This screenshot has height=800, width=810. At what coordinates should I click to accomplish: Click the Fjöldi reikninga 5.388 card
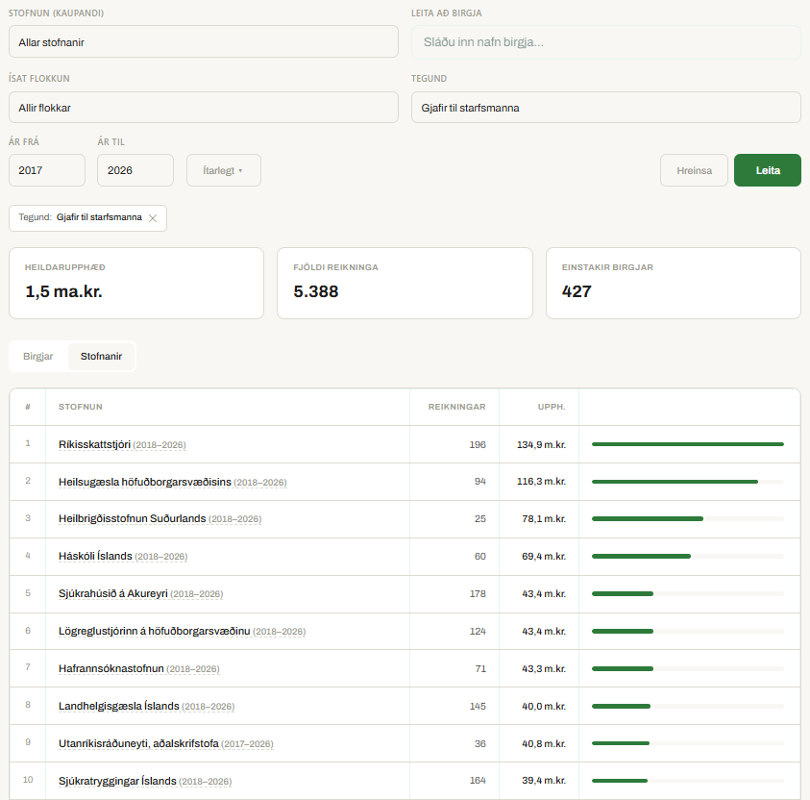tap(405, 283)
